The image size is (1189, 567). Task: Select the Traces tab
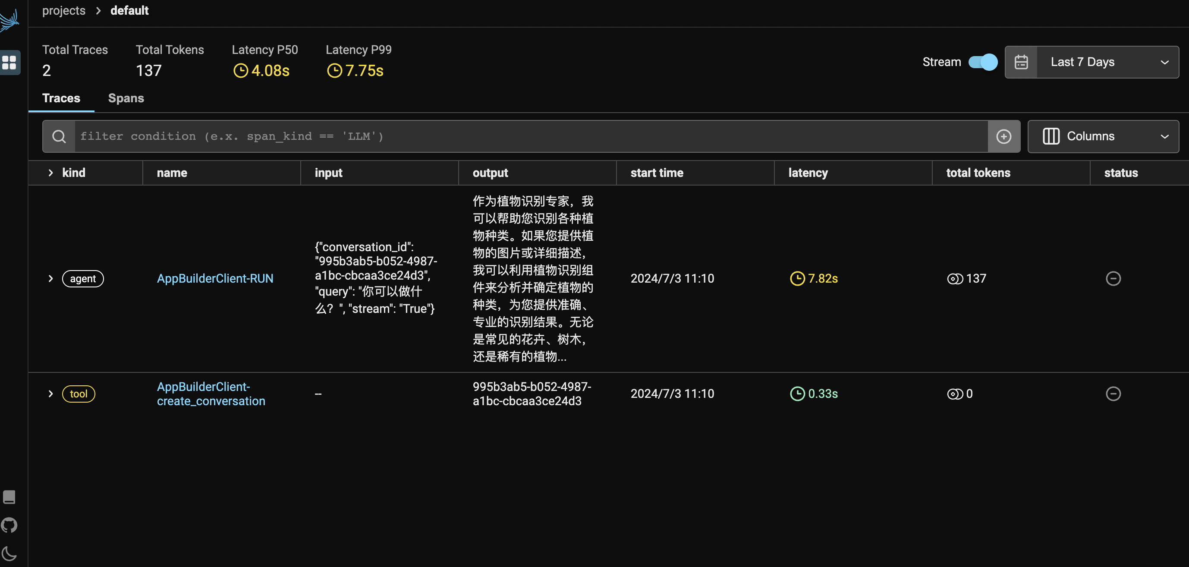tap(61, 98)
